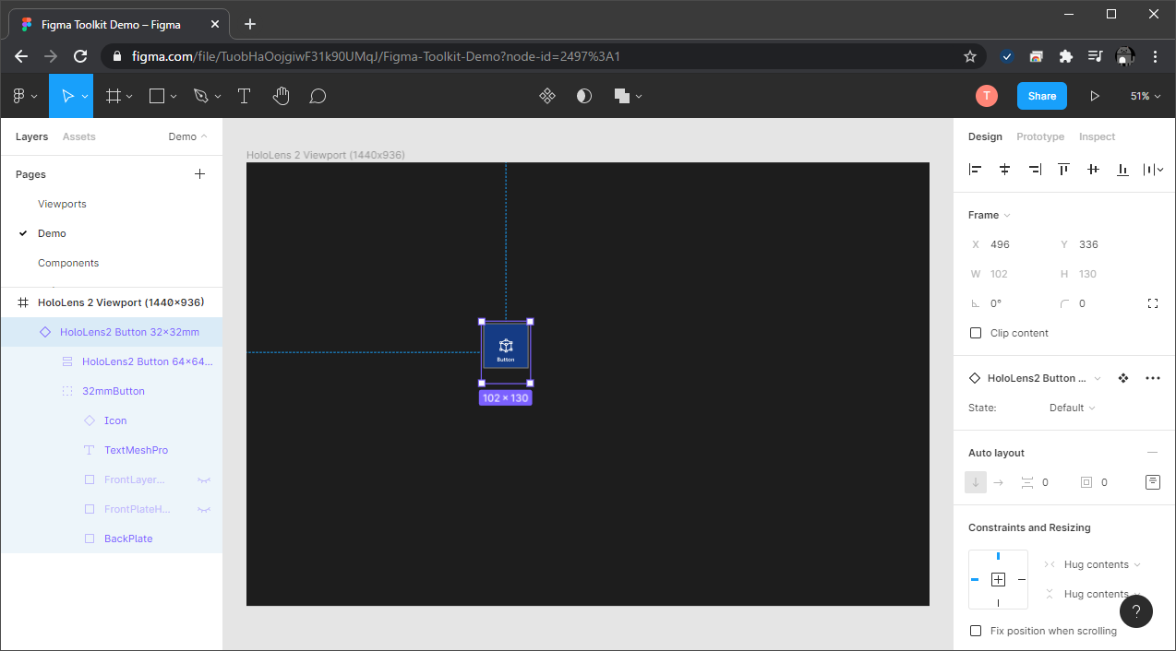This screenshot has height=651, width=1176.
Task: Click the browser address bar URL
Action: click(376, 56)
